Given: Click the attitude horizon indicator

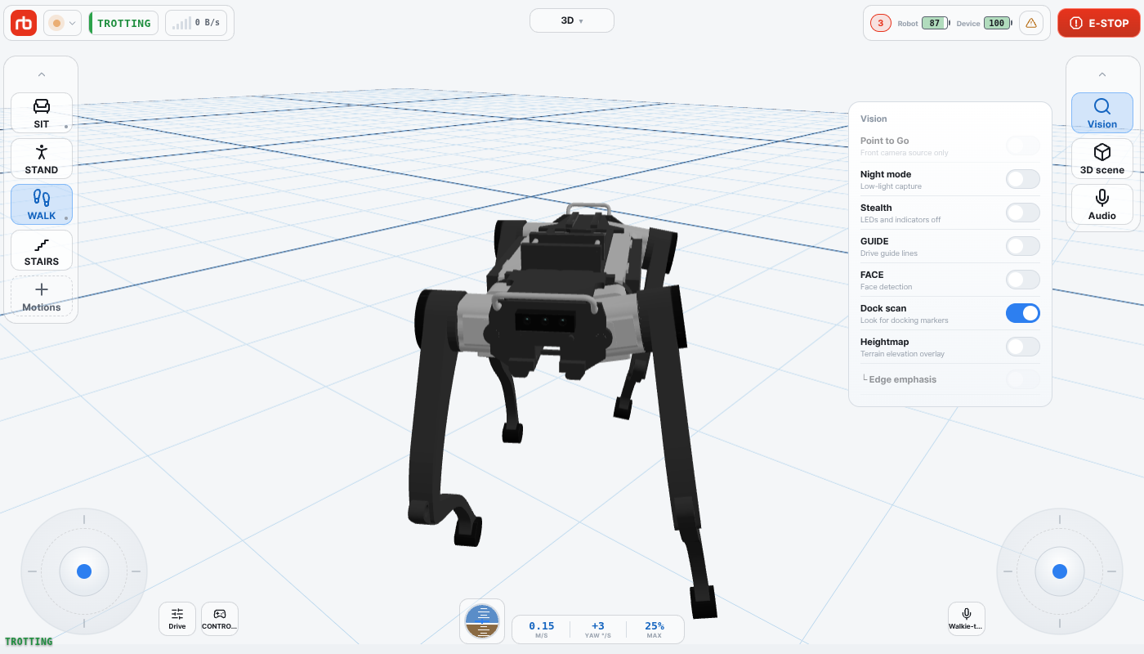Looking at the screenshot, I should pos(482,621).
